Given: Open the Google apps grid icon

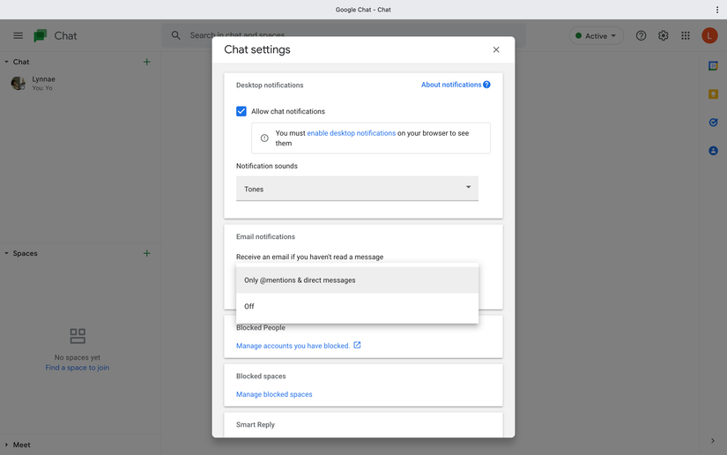Looking at the screenshot, I should 686,36.
